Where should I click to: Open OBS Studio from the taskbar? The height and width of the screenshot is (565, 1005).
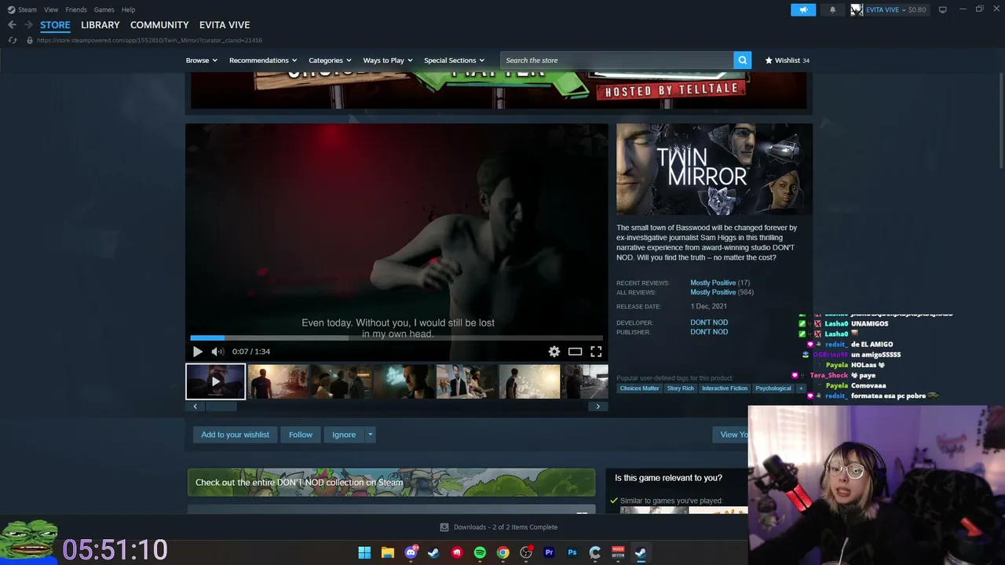pyautogui.click(x=526, y=552)
